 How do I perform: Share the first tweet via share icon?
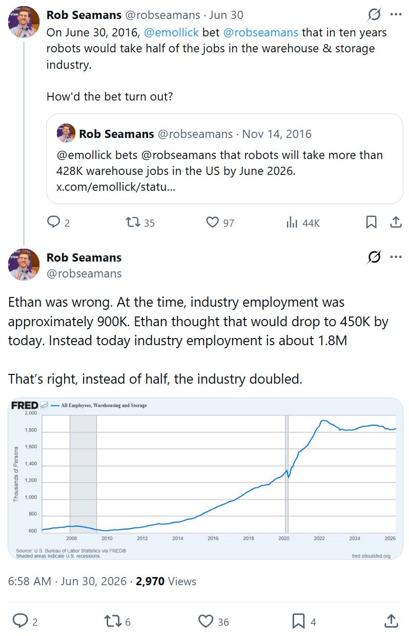coord(396,222)
